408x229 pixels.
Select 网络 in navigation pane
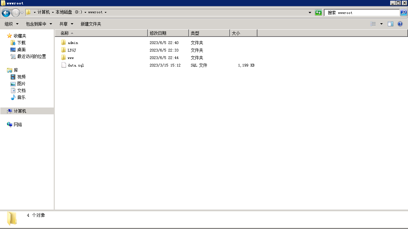pyautogui.click(x=18, y=125)
